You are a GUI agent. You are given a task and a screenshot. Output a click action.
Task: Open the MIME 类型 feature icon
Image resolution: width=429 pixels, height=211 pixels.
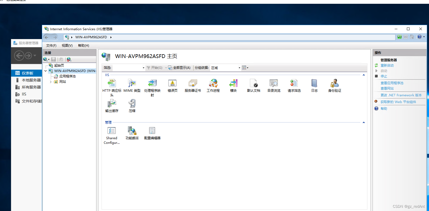pos(132,83)
